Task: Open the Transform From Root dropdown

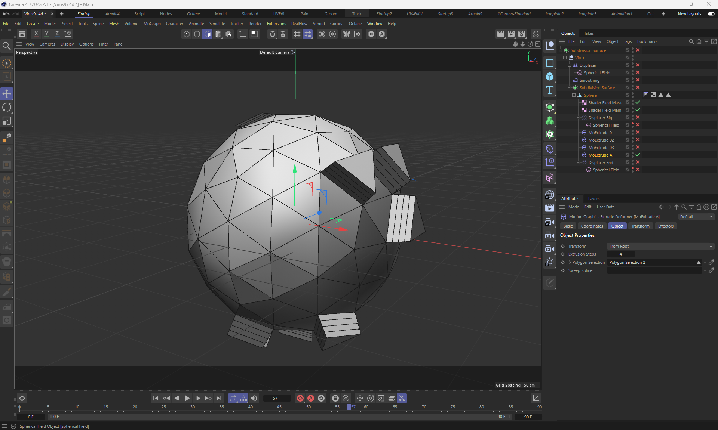Action: tap(660, 246)
